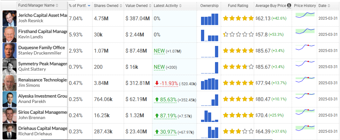Click three-star rating for Driehaus Capital
Image resolution: width=340 pixels, height=140 pixels.
tap(238, 131)
